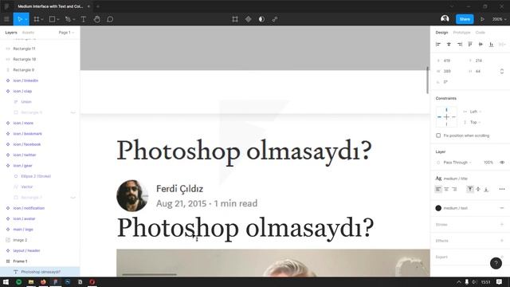Screen dimensions: 510x287
Task: Align selection to top
Action: 470,45
